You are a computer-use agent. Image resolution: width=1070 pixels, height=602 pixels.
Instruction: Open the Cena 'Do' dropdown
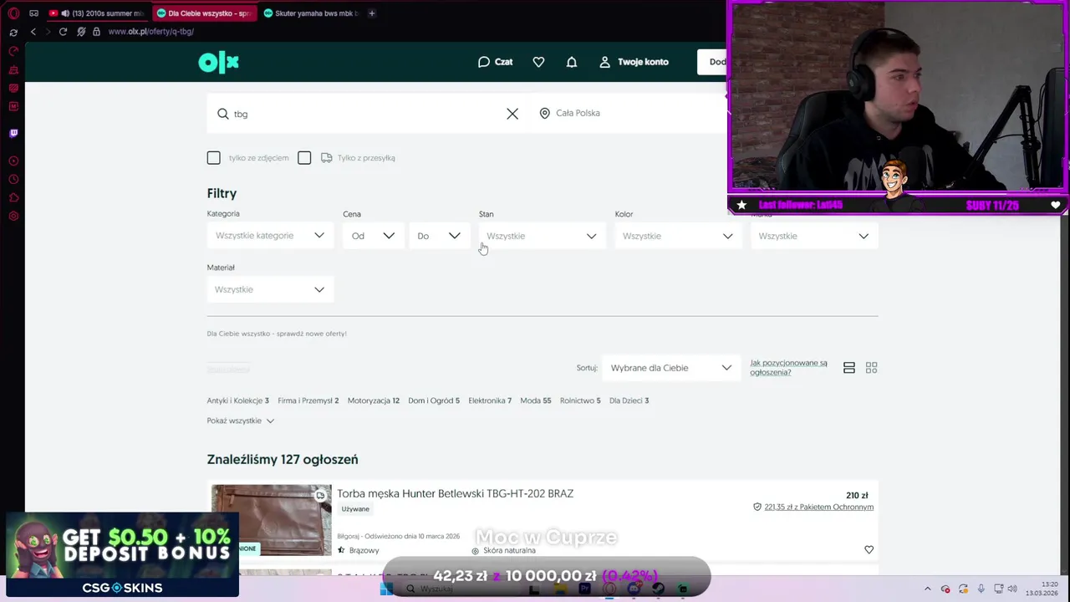tap(439, 236)
